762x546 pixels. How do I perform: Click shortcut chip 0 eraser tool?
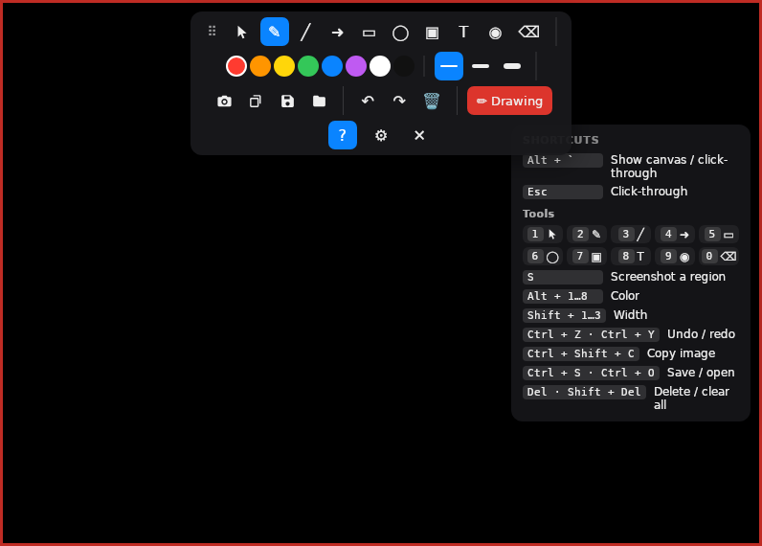(719, 256)
